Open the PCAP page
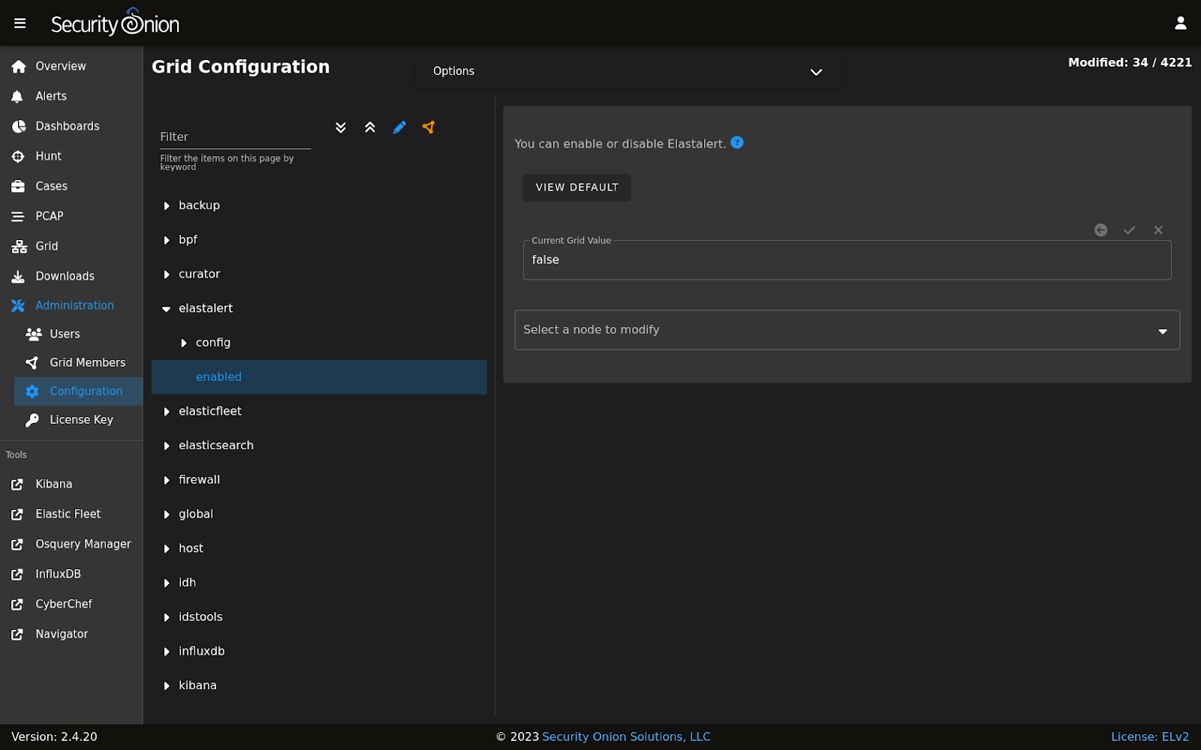 (71, 216)
